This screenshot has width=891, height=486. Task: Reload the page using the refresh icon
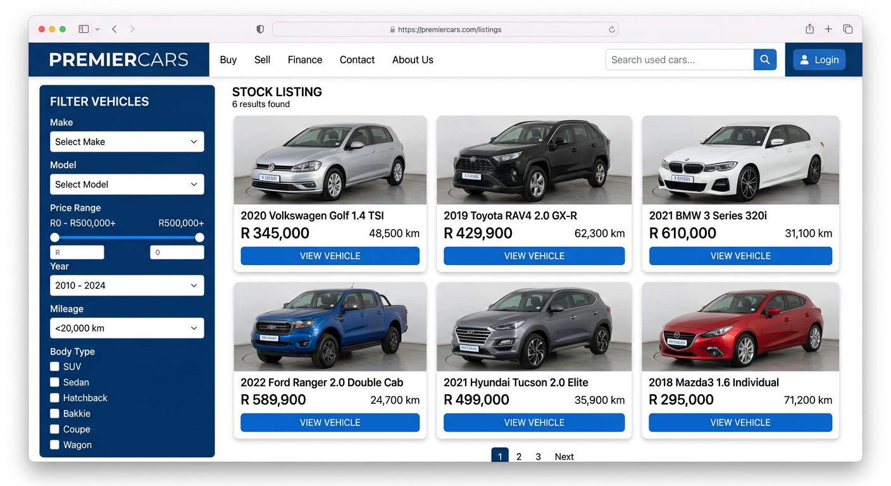tap(612, 29)
